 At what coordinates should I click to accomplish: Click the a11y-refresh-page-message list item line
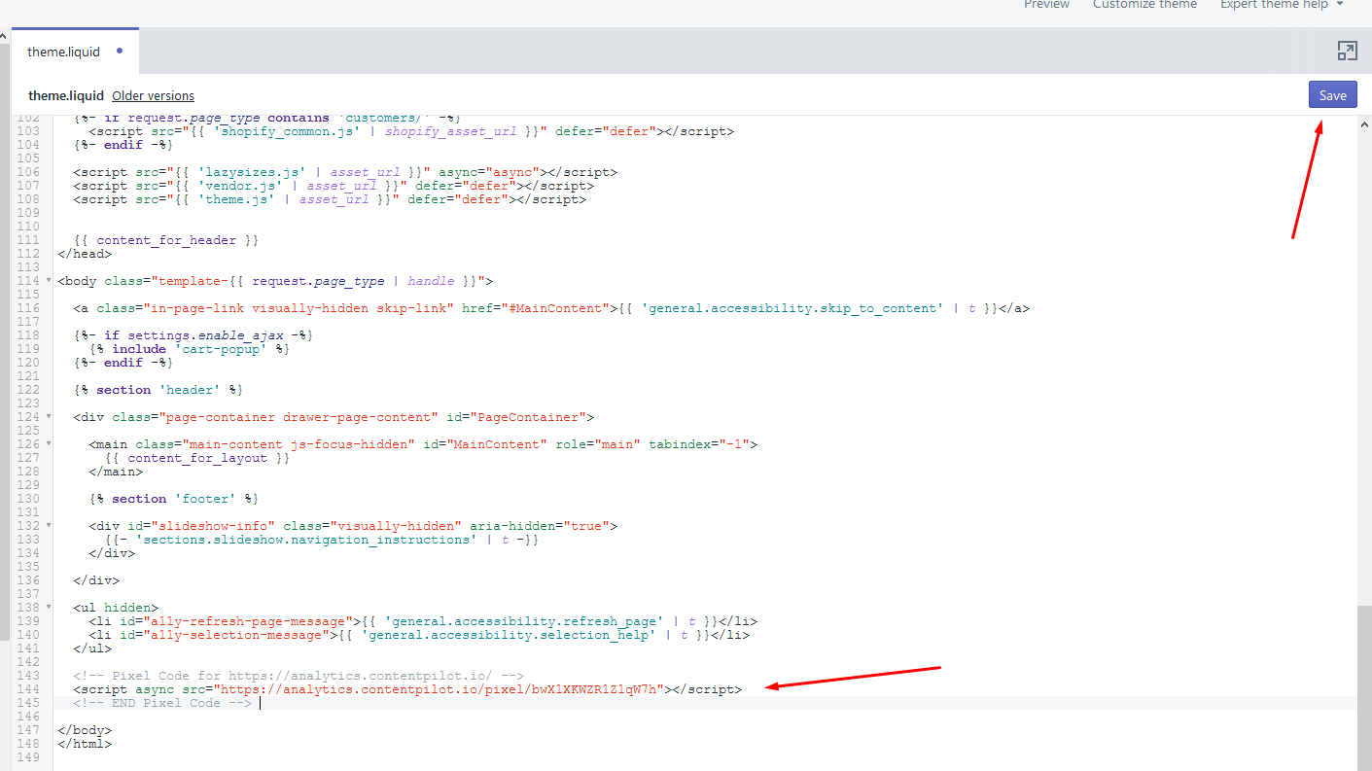(423, 621)
